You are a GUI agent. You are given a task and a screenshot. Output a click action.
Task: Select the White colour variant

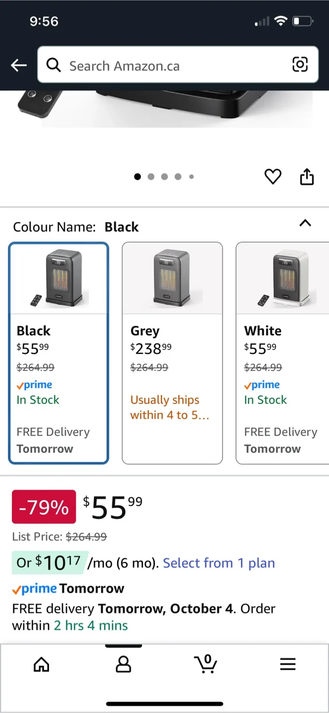pyautogui.click(x=286, y=352)
